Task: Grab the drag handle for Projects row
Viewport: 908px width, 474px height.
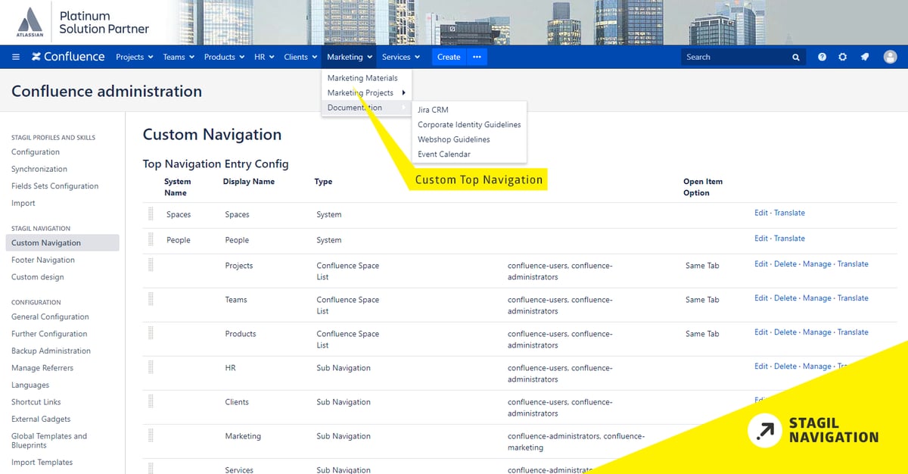Action: tap(151, 265)
